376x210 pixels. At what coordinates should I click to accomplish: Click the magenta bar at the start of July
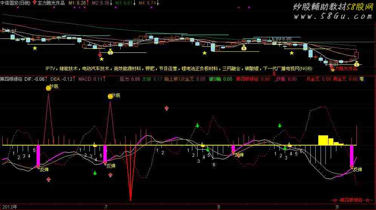click(105, 154)
